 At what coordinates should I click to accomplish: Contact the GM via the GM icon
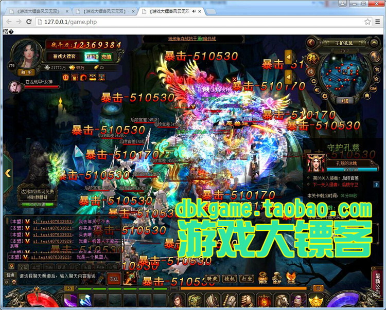[x=373, y=88]
